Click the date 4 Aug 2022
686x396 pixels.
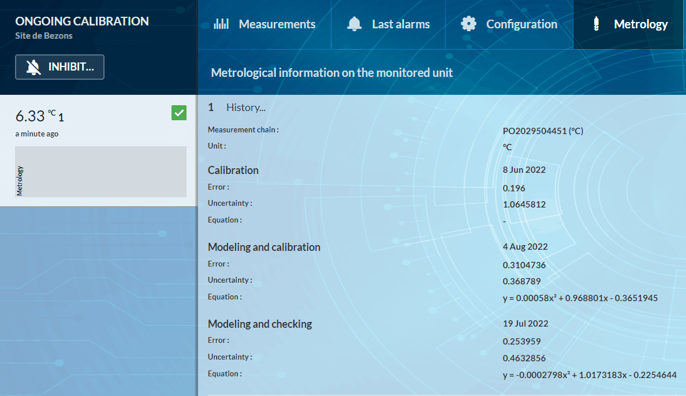[525, 247]
